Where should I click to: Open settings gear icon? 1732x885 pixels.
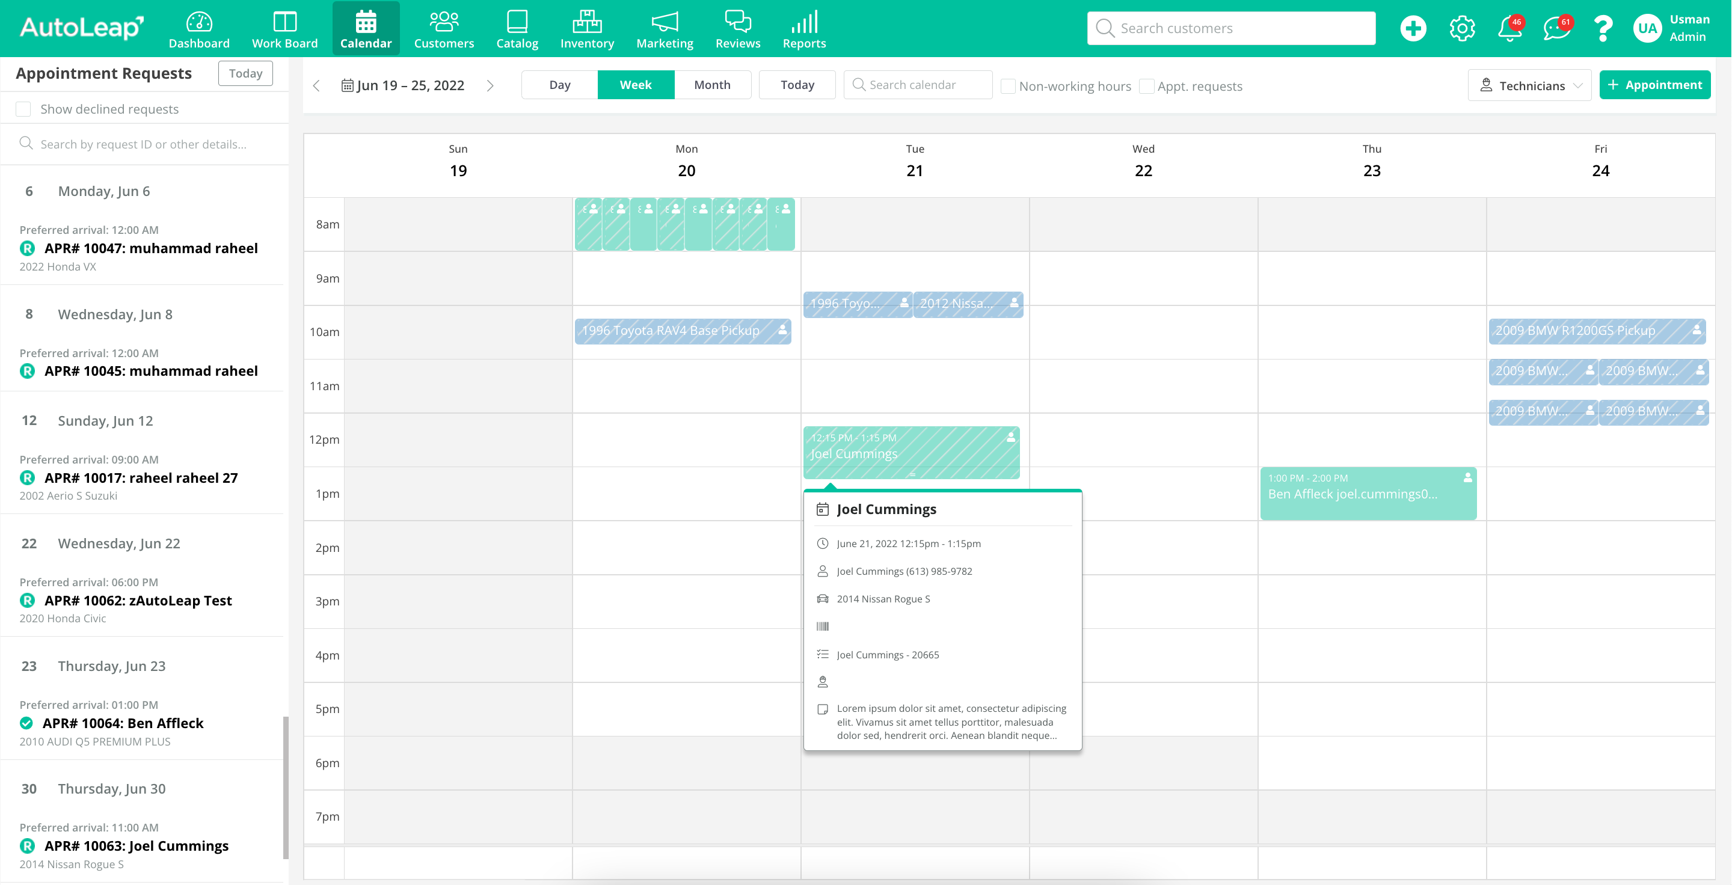tap(1462, 28)
